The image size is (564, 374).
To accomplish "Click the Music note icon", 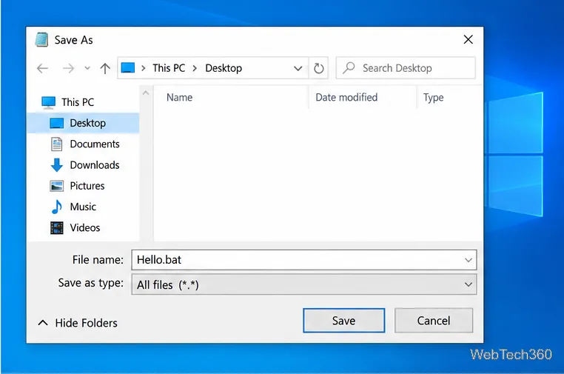I will point(56,207).
